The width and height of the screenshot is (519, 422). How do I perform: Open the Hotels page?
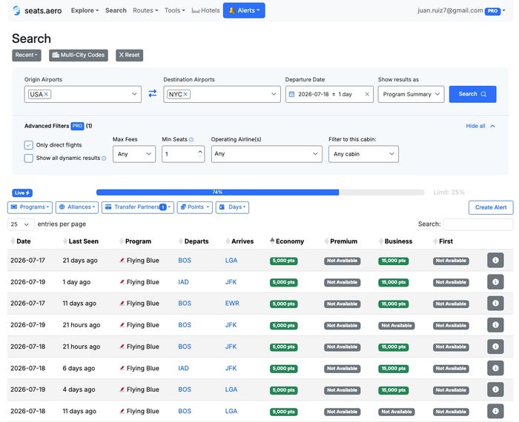click(205, 10)
